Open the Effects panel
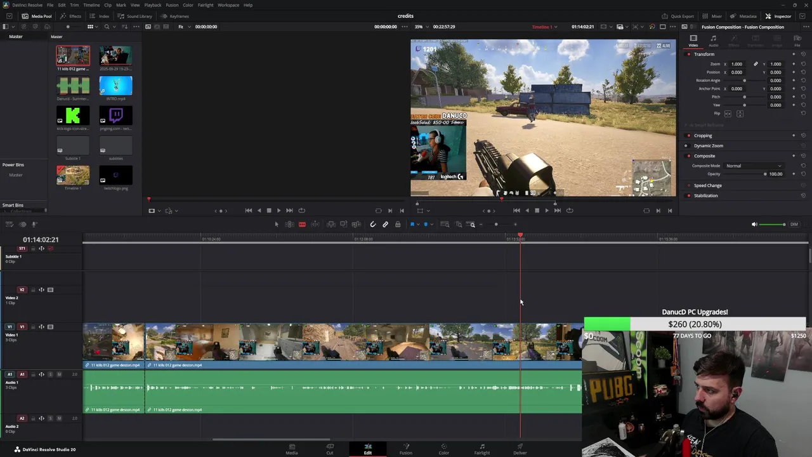 (x=71, y=16)
